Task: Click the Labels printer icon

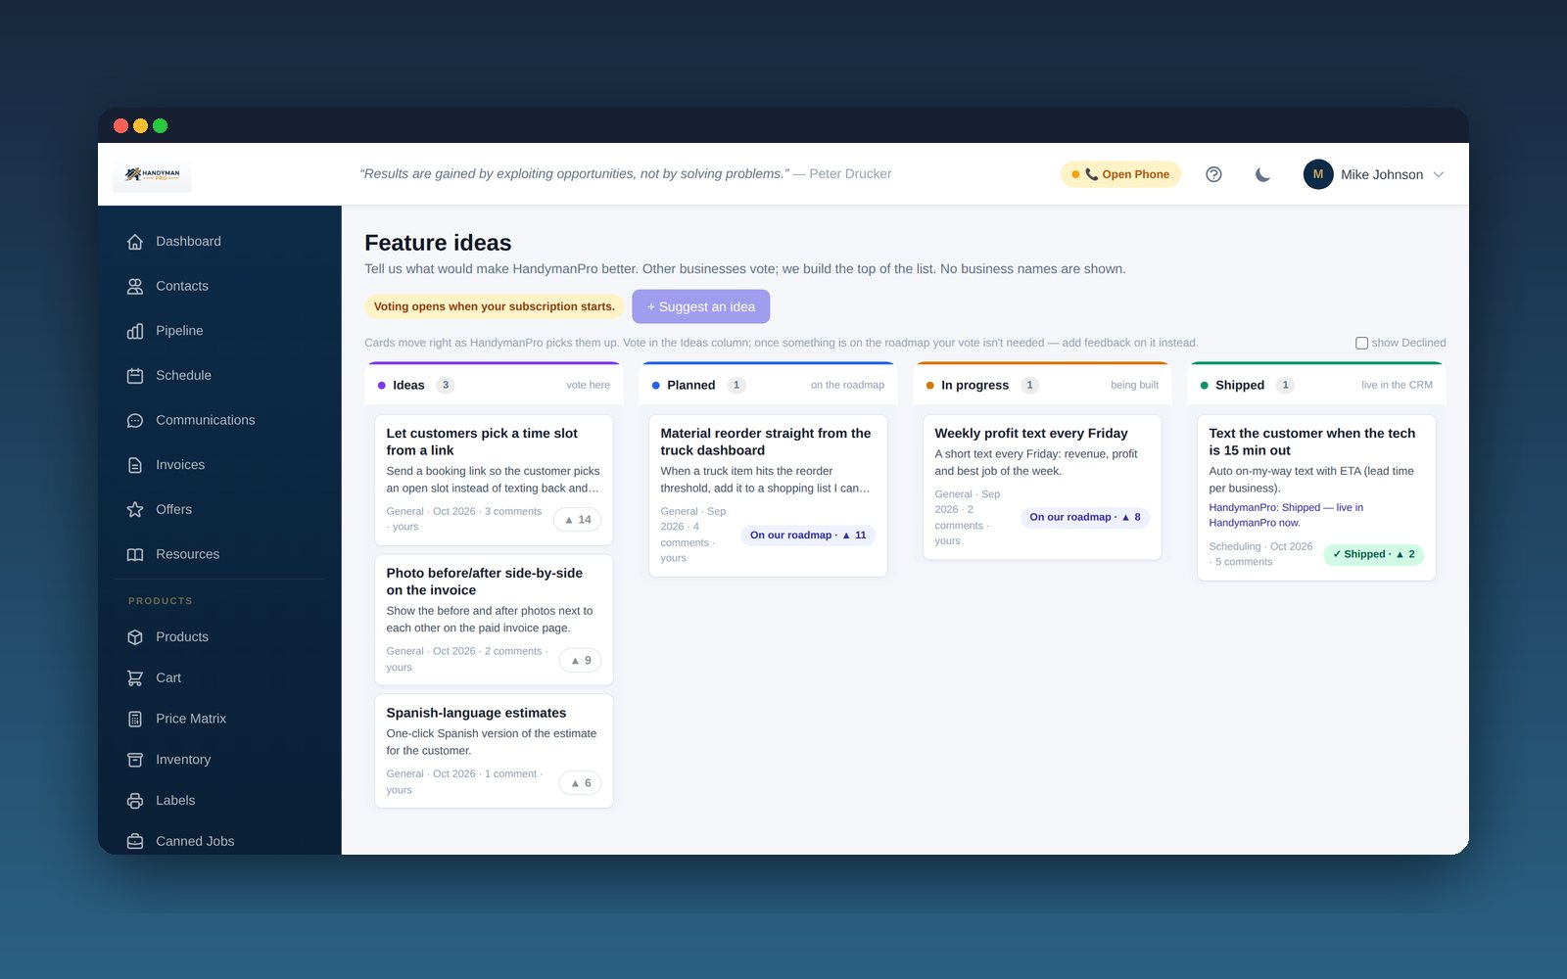Action: (x=135, y=801)
